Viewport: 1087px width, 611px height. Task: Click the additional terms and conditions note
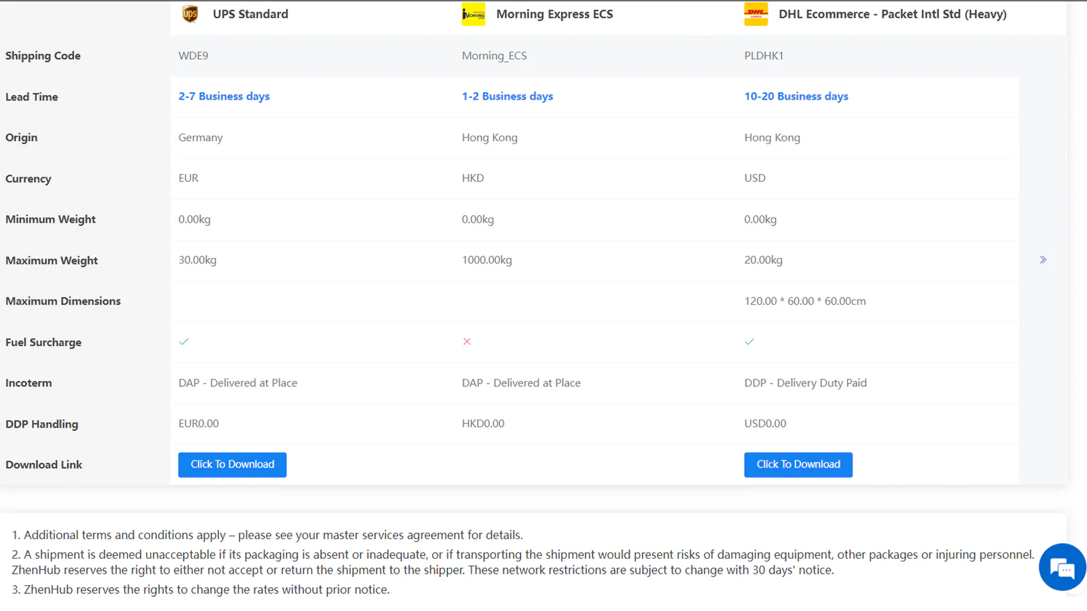point(268,535)
